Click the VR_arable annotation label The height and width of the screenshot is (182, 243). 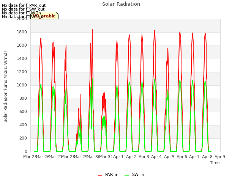[44, 16]
